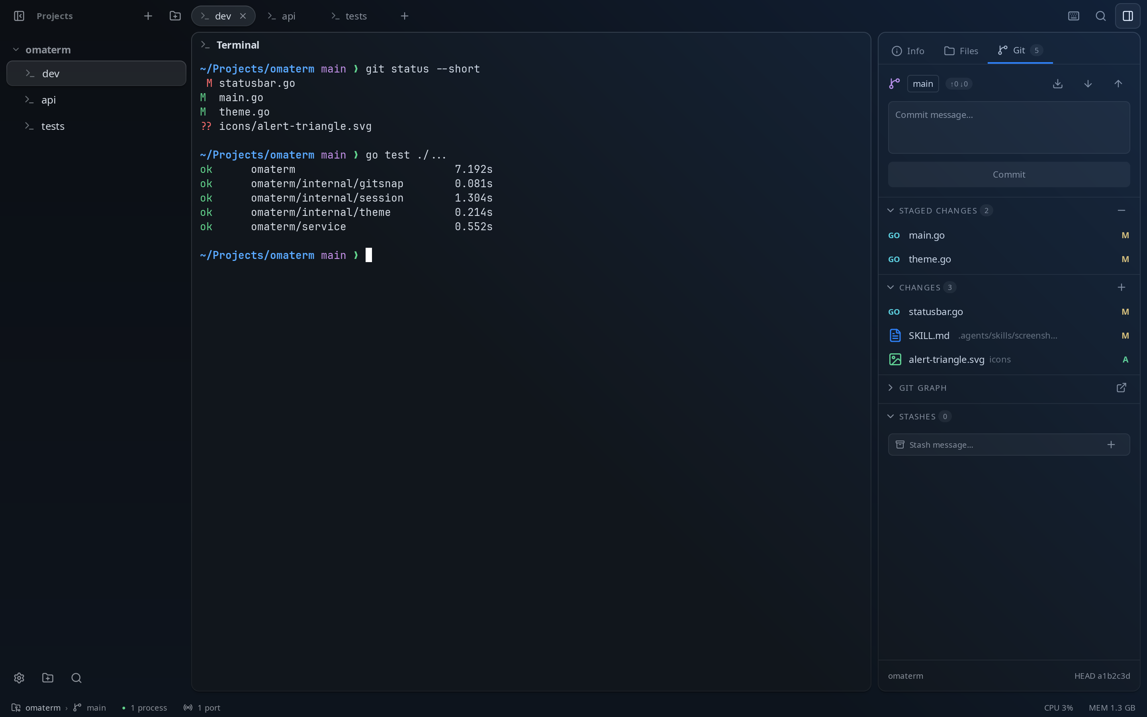
Task: Select the dev session in sidebar
Action: tap(96, 74)
